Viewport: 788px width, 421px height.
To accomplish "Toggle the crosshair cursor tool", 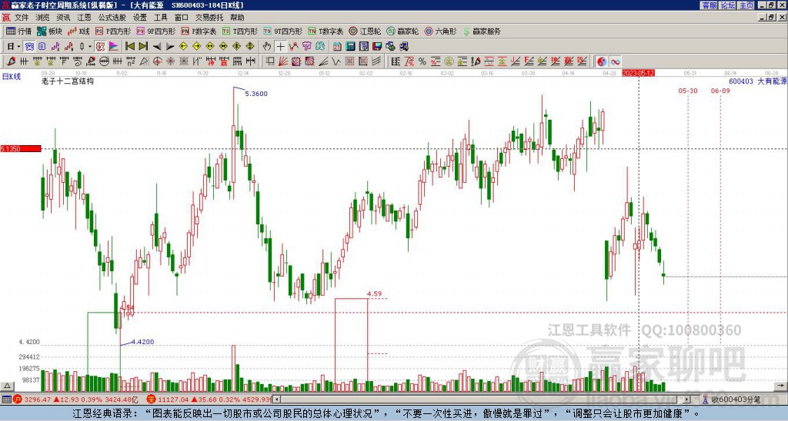I will pos(280,47).
